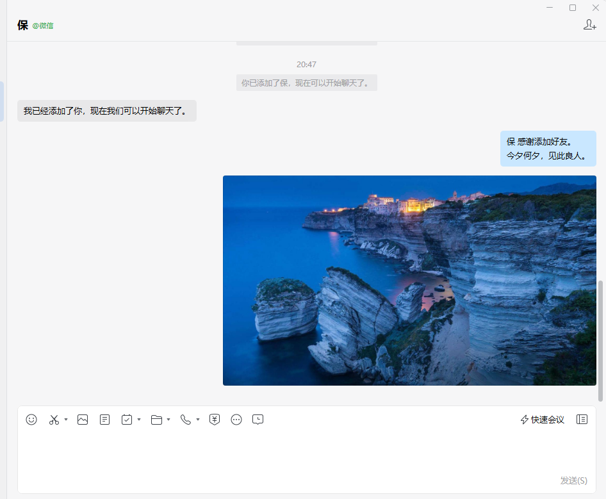
Task: Open more options ellipsis bubble icon
Action: 236,420
